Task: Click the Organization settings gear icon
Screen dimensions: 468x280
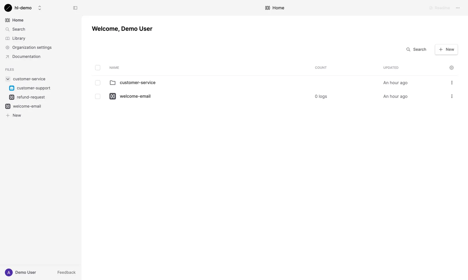Action: 8,47
